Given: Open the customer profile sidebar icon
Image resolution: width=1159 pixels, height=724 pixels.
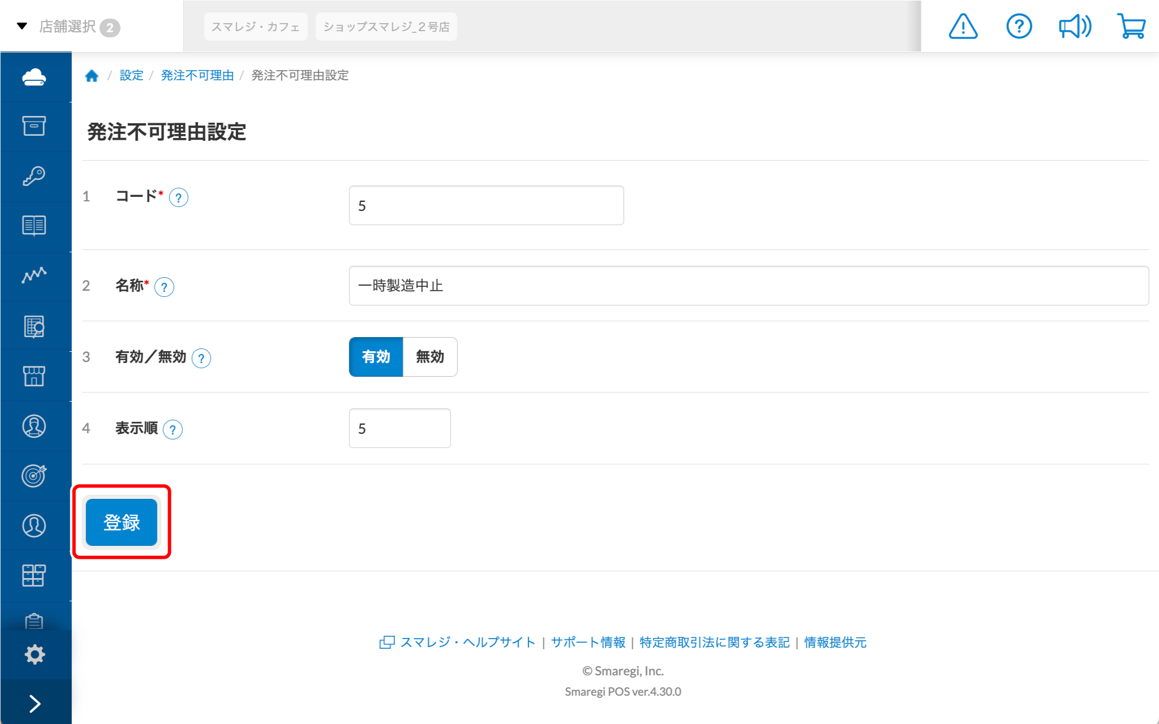Looking at the screenshot, I should coord(35,525).
